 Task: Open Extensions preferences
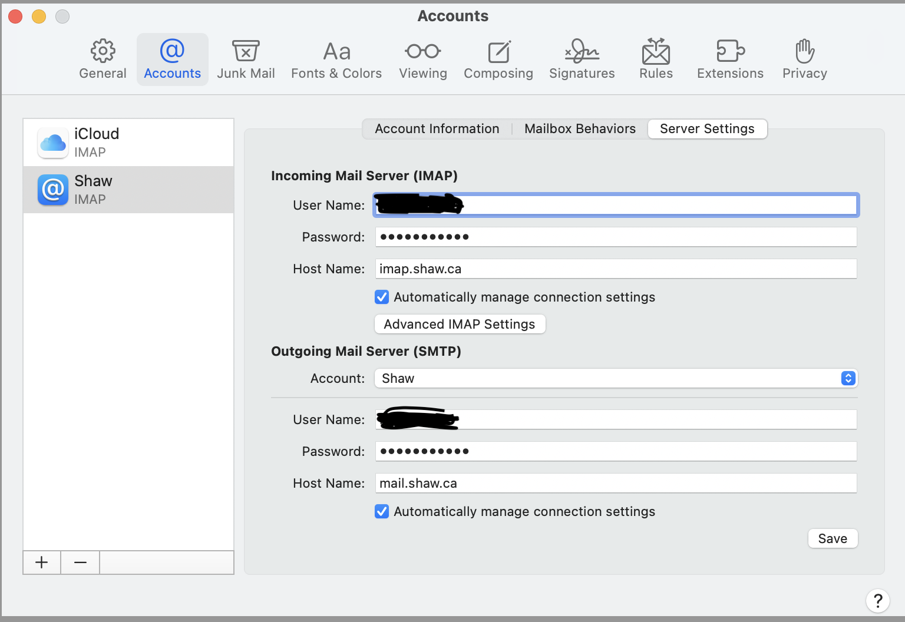[730, 59]
